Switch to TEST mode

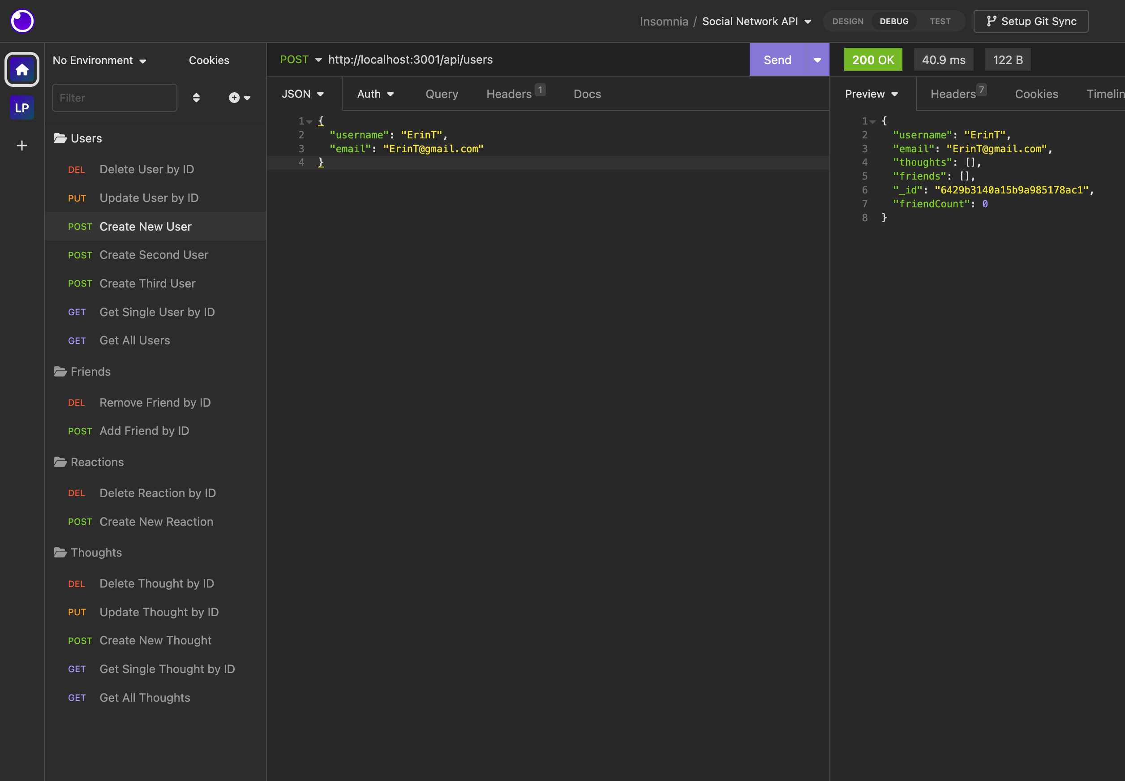click(940, 21)
